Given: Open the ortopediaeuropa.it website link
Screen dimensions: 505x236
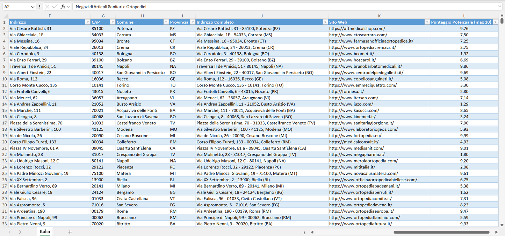Looking at the screenshot, I should coord(361,211).
